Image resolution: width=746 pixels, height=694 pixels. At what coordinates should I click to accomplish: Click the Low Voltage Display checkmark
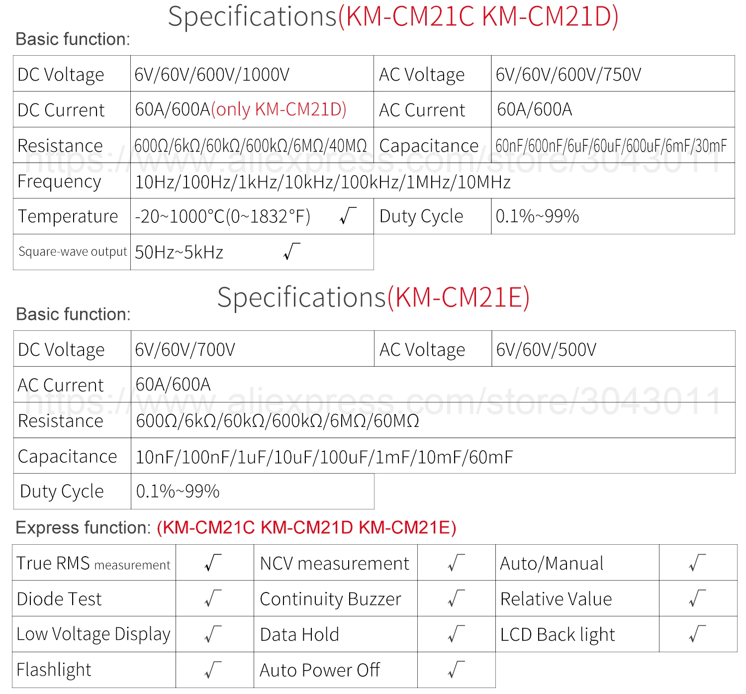tap(213, 634)
